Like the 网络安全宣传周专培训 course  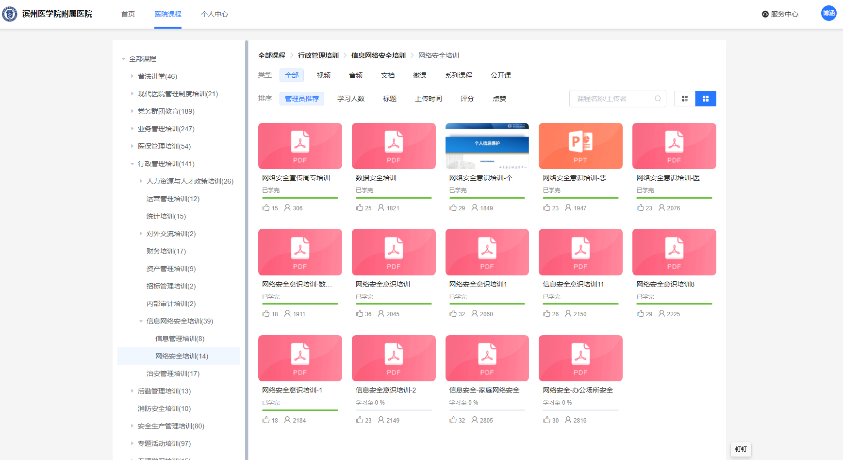click(266, 208)
